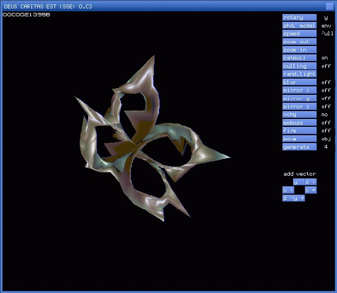This screenshot has width=337, height=293.
Task: Switch on mirror z
Action: coord(299,107)
